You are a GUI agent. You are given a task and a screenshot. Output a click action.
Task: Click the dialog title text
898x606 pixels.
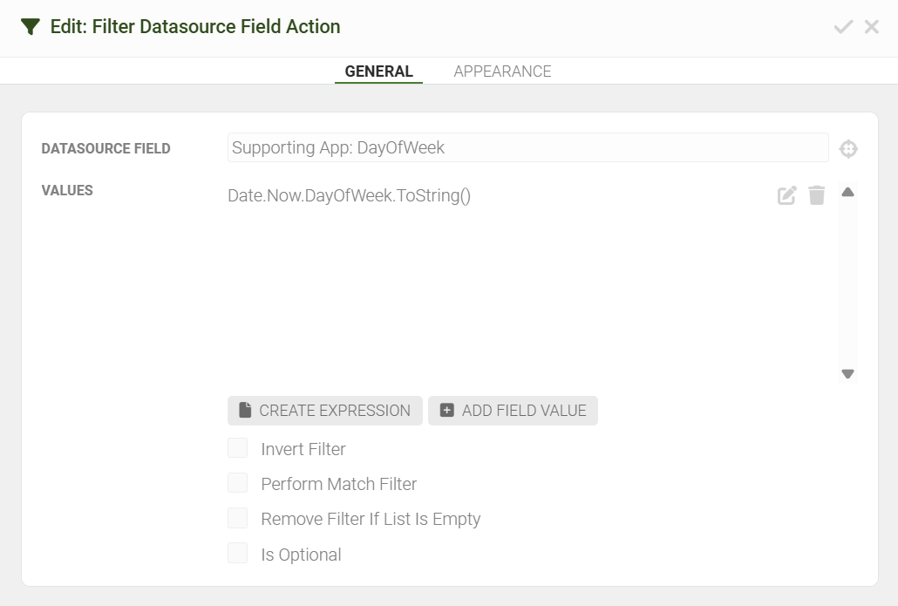pos(195,27)
